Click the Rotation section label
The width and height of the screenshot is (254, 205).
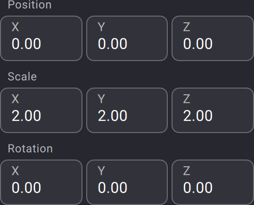pyautogui.click(x=30, y=149)
